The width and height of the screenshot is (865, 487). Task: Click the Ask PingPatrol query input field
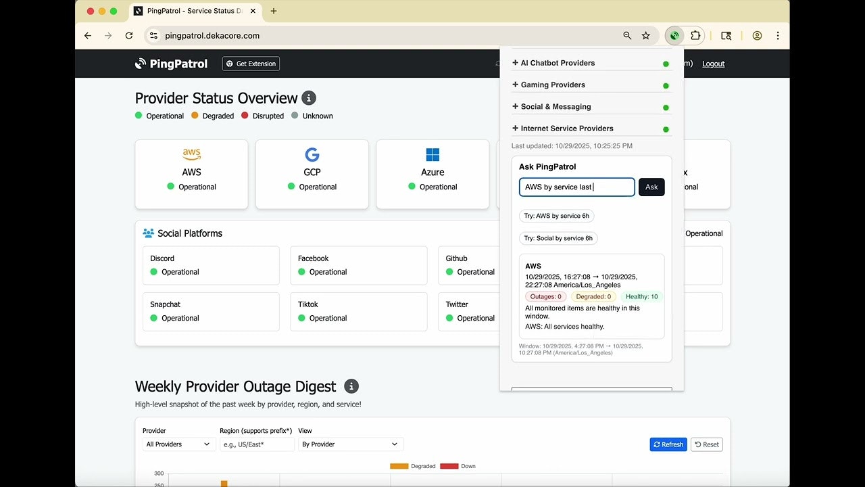577,187
